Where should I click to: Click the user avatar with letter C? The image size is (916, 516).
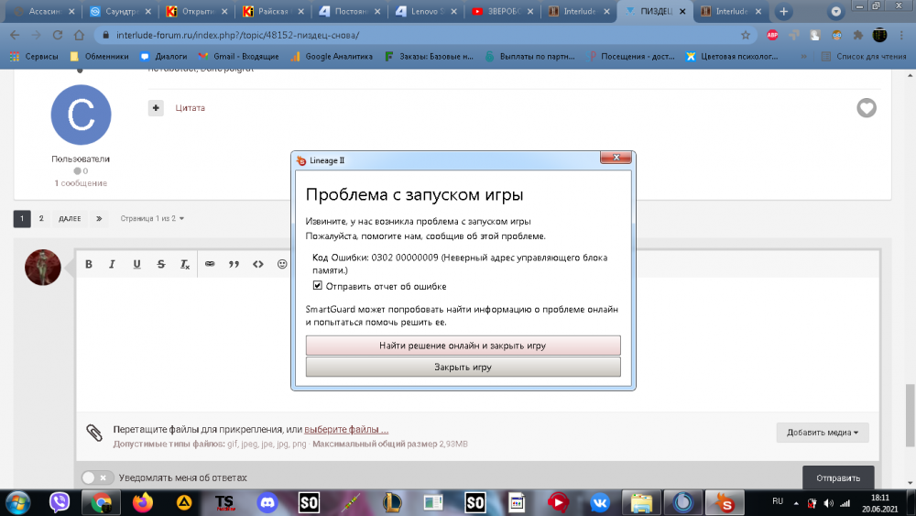click(81, 115)
